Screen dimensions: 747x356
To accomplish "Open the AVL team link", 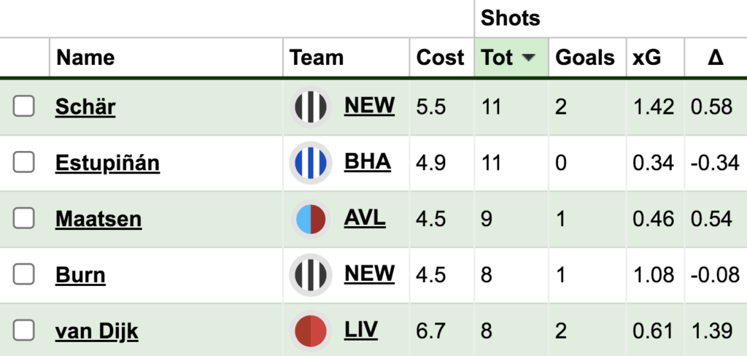I will click(365, 217).
